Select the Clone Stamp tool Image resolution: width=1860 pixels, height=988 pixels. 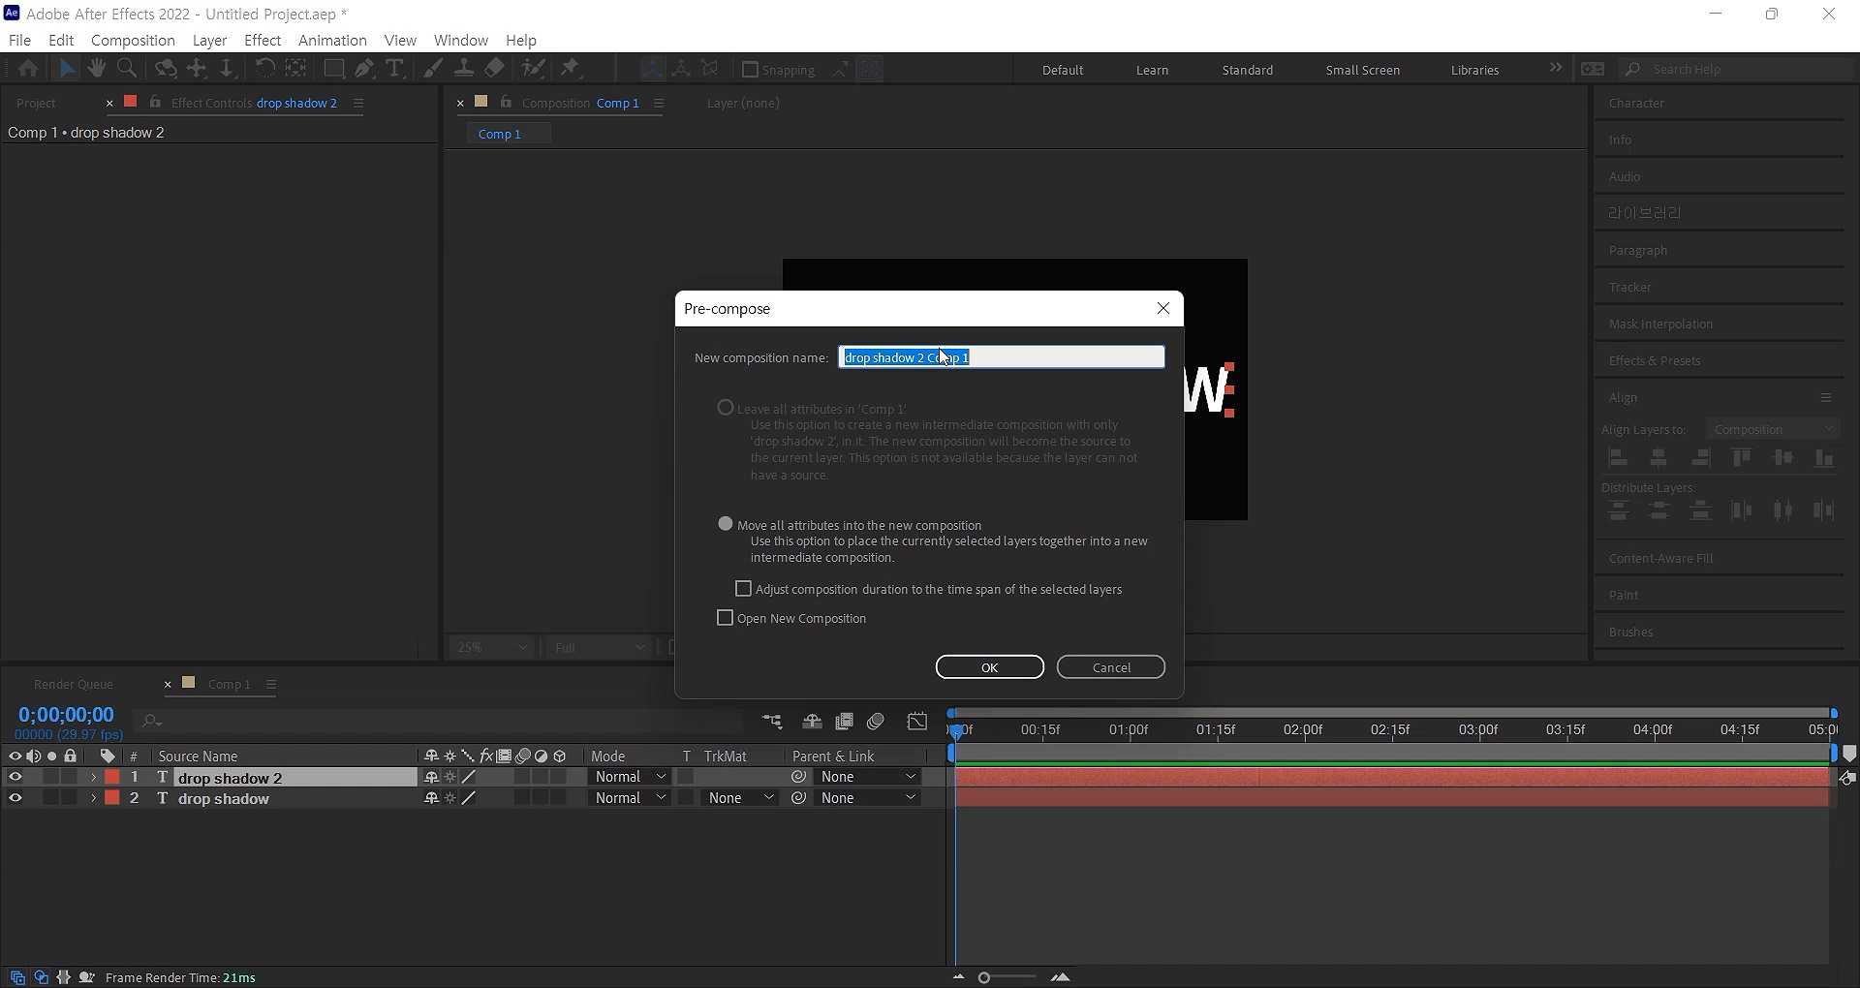[x=464, y=69]
